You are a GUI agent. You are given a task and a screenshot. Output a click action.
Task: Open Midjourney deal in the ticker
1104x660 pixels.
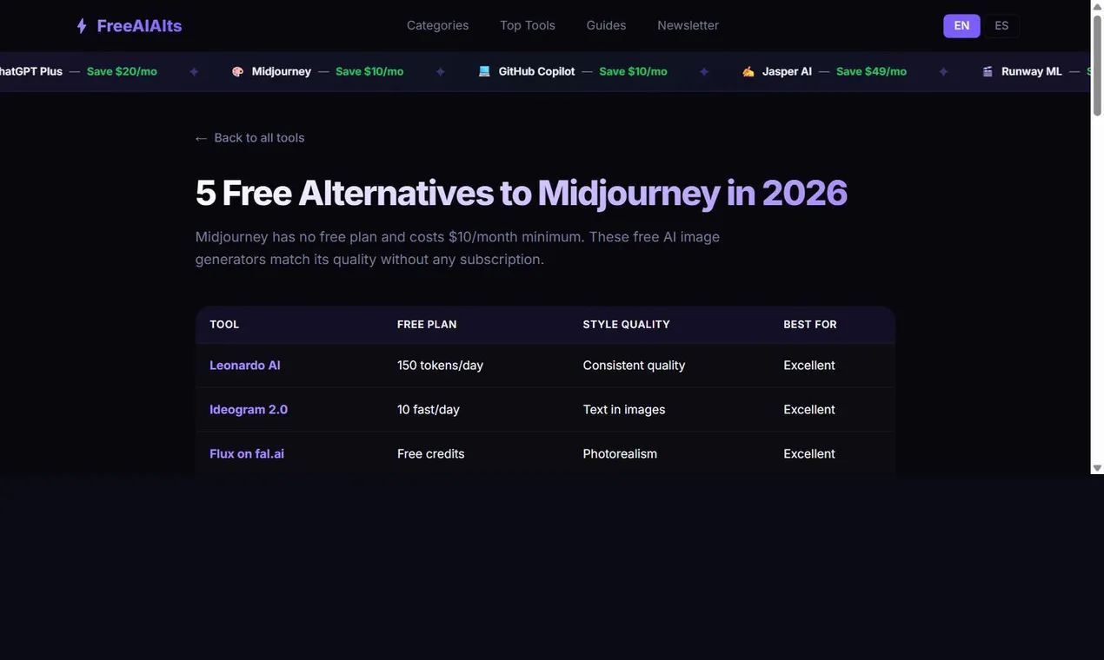pyautogui.click(x=282, y=71)
